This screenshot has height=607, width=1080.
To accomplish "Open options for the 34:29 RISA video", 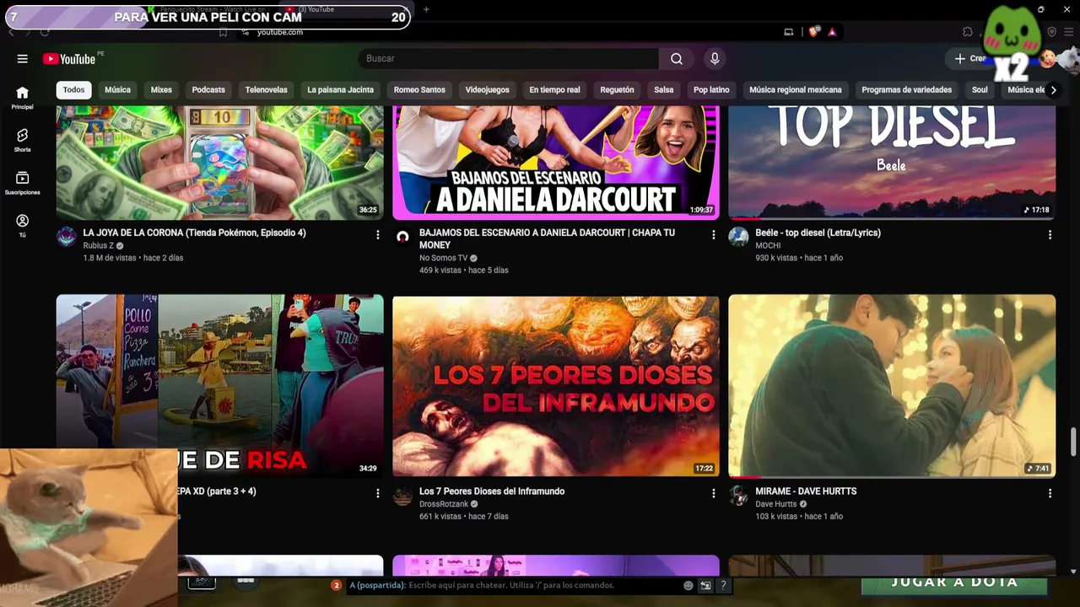I will click(x=377, y=493).
